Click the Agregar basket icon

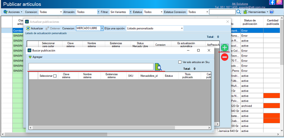click(30, 57)
